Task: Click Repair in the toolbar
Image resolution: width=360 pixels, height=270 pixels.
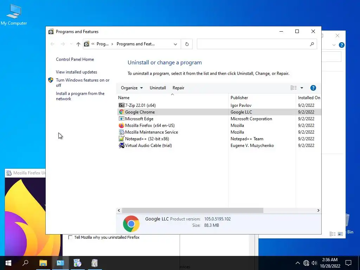Action: 178,88
